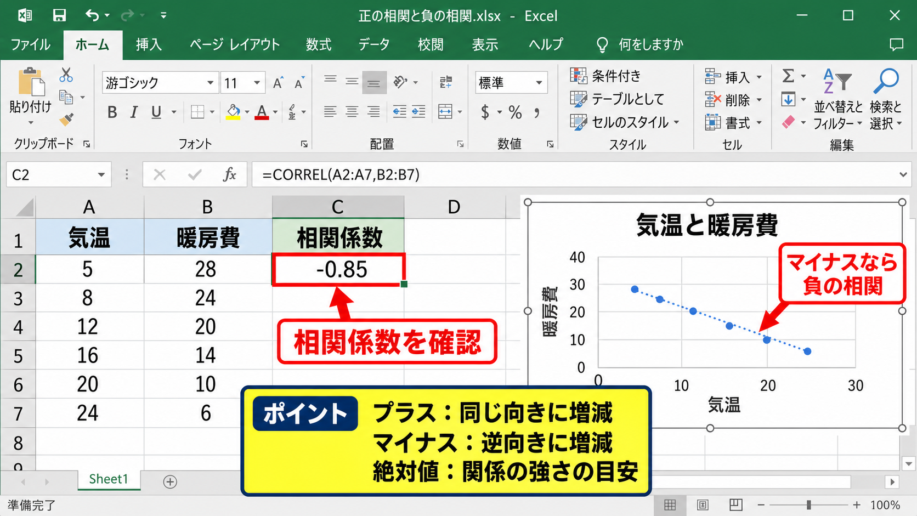Toggle middle vertical alignment

click(x=352, y=82)
